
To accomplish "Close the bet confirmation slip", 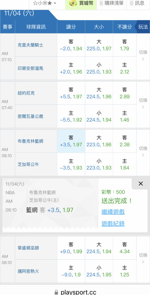I will 141,184.
